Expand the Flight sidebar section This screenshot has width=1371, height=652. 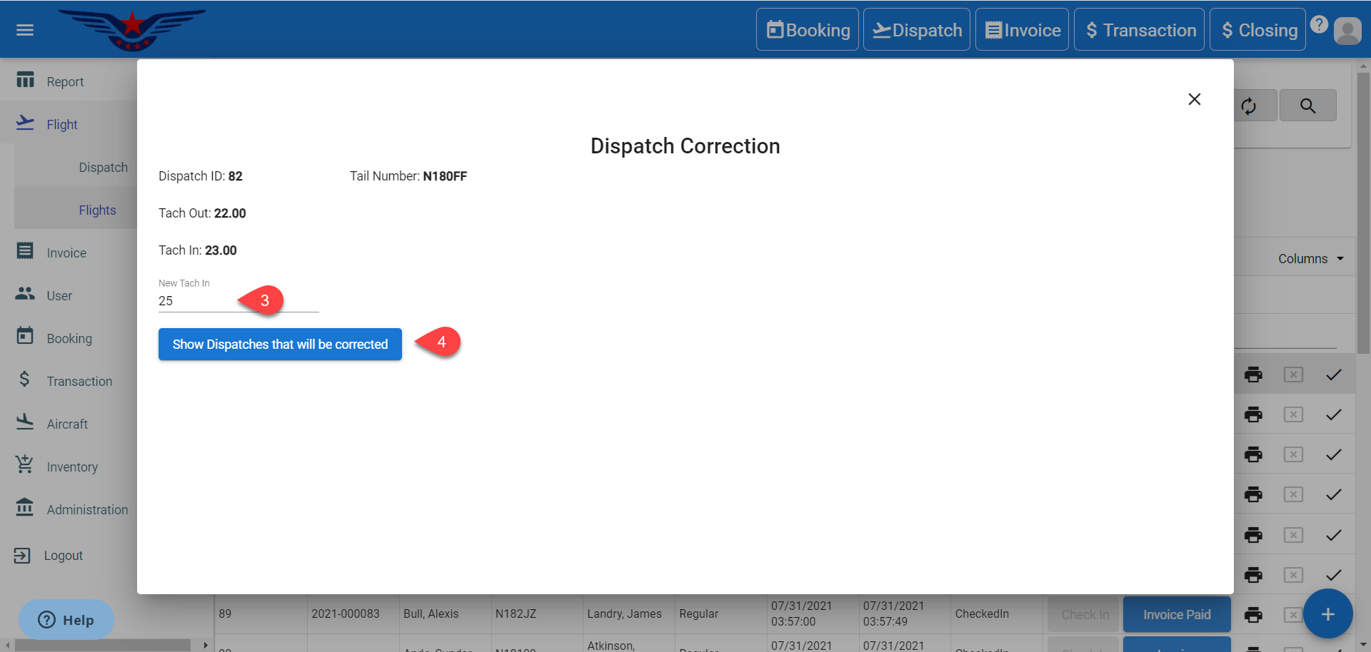(x=62, y=125)
